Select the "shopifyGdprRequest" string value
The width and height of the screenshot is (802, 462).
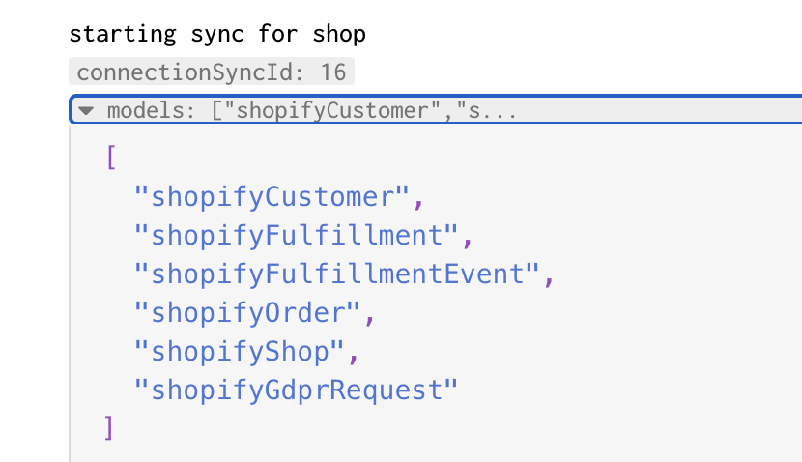tap(296, 390)
